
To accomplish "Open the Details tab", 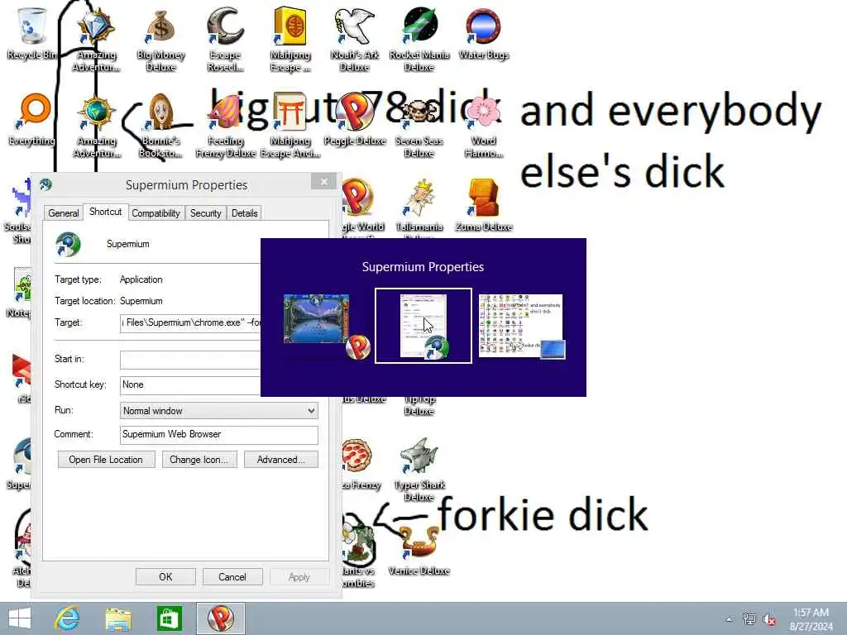I will 244,213.
